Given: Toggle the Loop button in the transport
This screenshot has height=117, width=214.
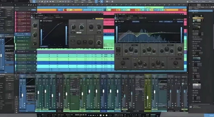Looking at the screenshot, I should [110, 115].
